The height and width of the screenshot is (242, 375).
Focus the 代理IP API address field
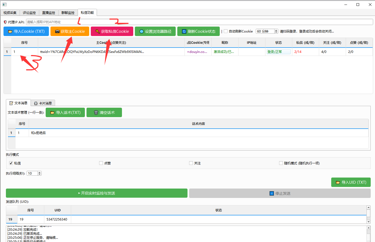coord(199,22)
